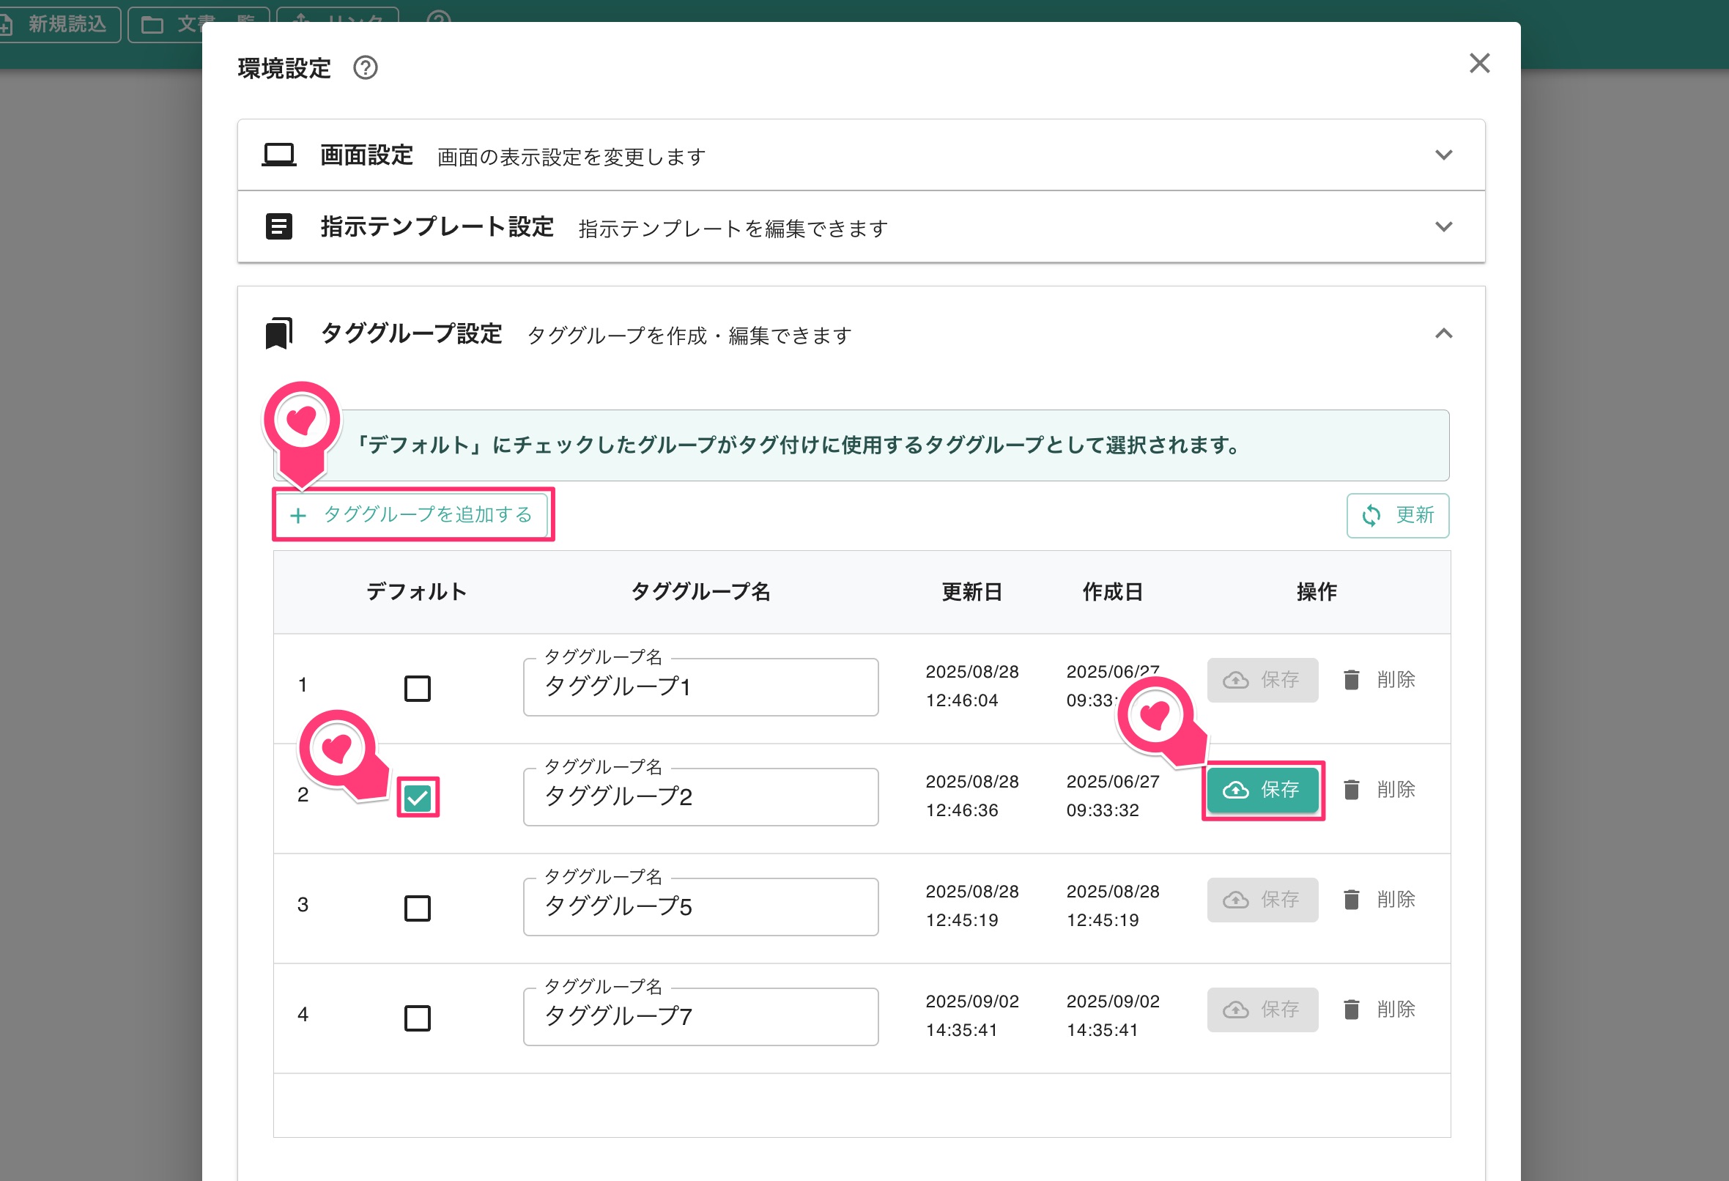Screen dimensions: 1729x1181
Task: Click the help icon beside 環境設定
Action: point(365,67)
